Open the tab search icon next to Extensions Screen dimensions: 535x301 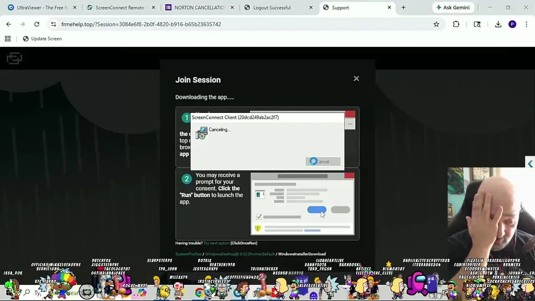tap(477, 24)
